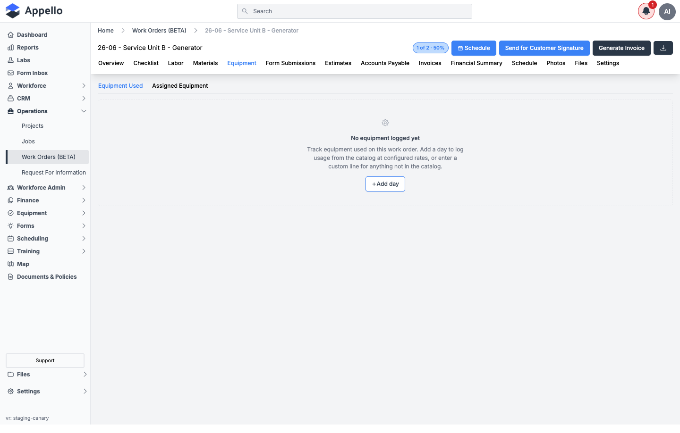680x433 pixels.
Task: Click the blue Schedule button
Action: coord(474,48)
